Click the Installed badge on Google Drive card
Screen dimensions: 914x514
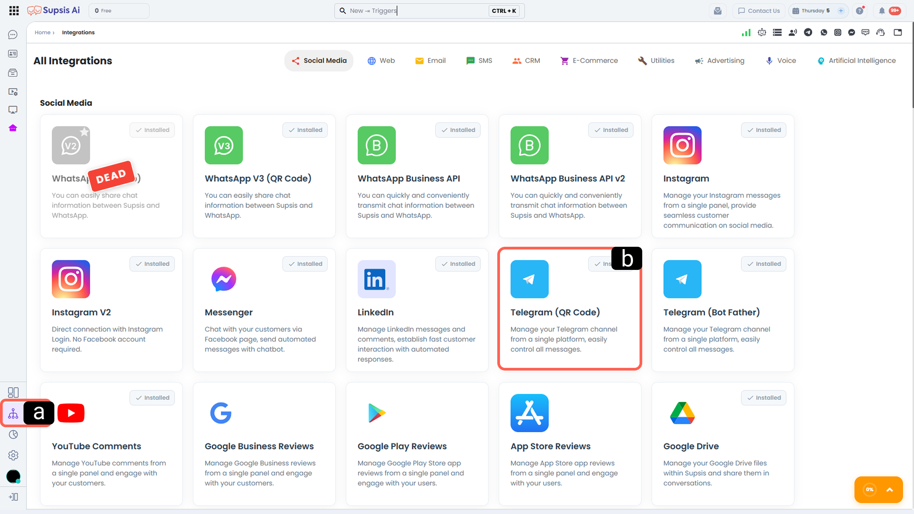pyautogui.click(x=764, y=398)
